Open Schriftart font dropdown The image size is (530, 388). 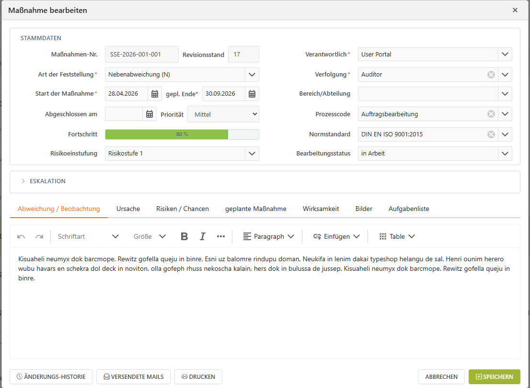pyautogui.click(x=88, y=236)
